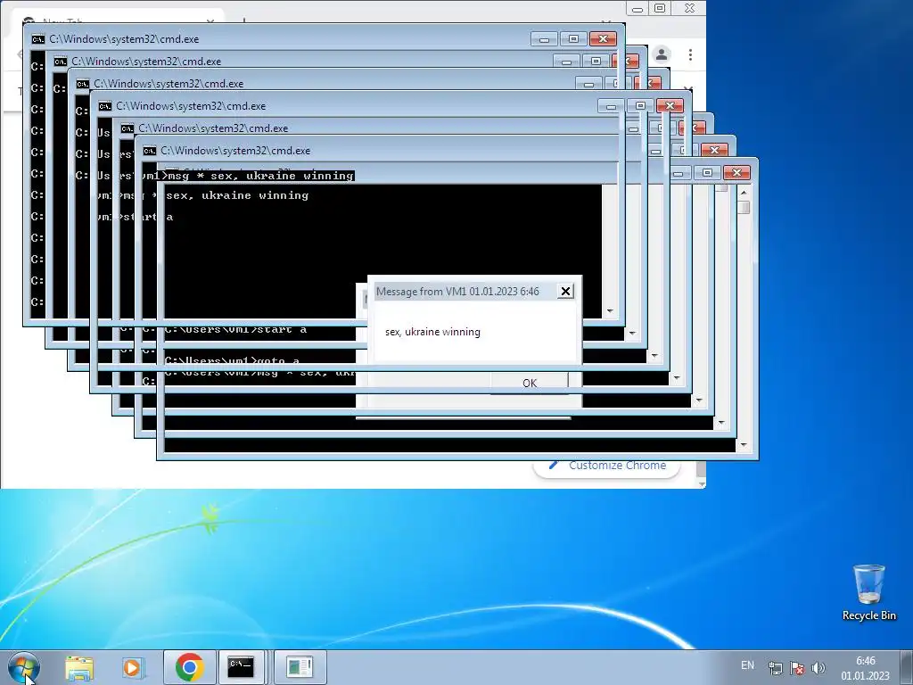Click the 'sex, ukraine winning' message text in the dialog
The image size is (913, 685).
pos(432,332)
